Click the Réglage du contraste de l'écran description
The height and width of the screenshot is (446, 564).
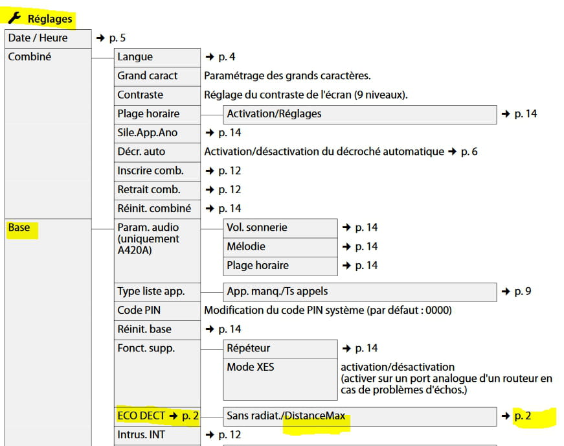(x=306, y=95)
